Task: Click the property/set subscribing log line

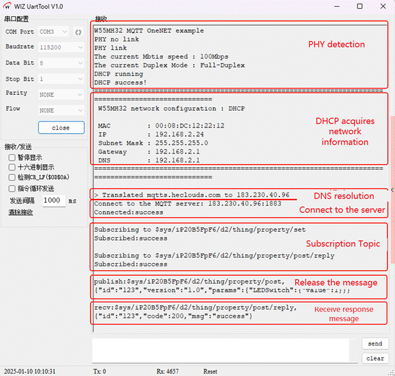Action: [200, 230]
